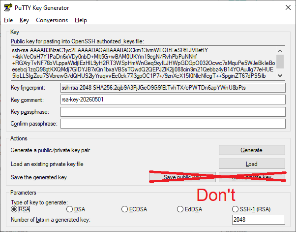Select the SSH-1 (RSA) key type
Image resolution: width=296 pixels, height=232 pixels.
(x=251, y=209)
